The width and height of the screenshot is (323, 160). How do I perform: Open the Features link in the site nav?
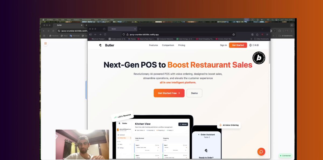[154, 45]
